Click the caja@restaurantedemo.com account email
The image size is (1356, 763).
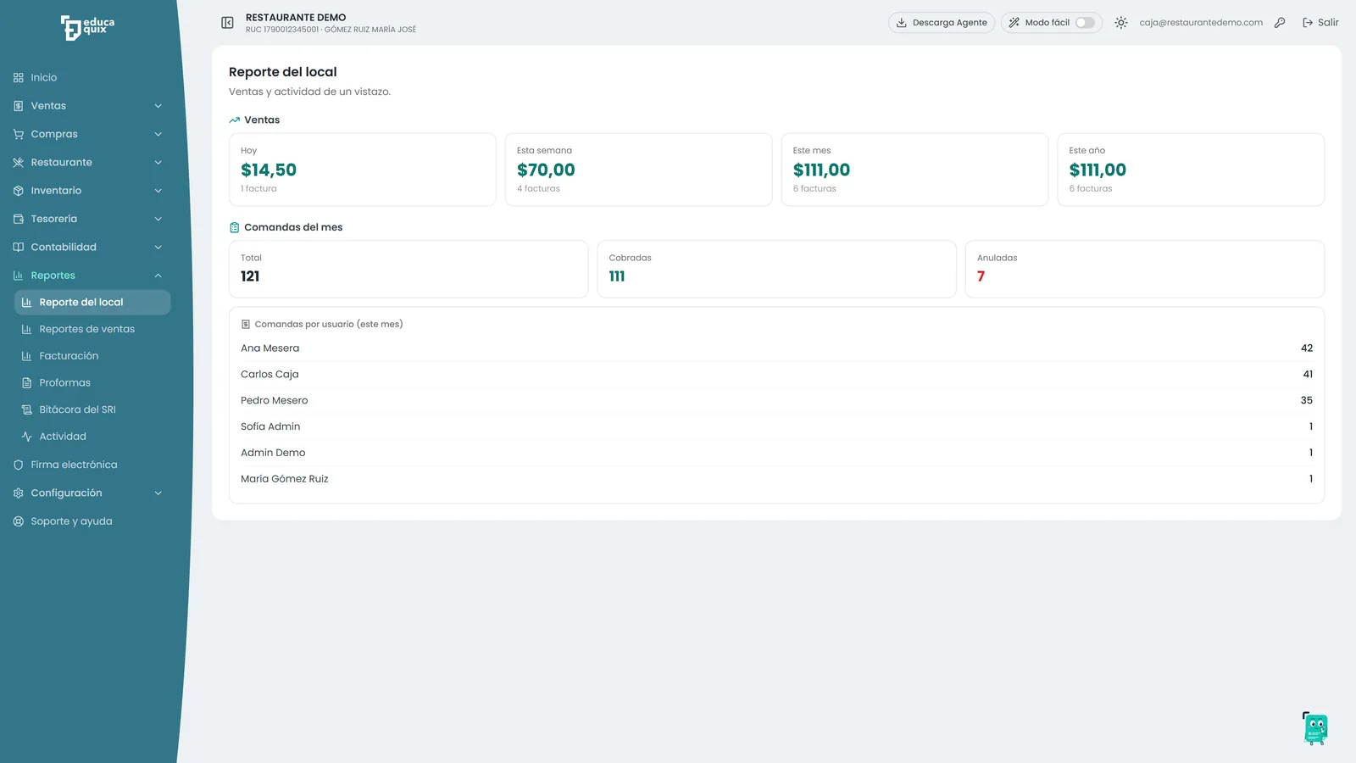click(x=1201, y=23)
